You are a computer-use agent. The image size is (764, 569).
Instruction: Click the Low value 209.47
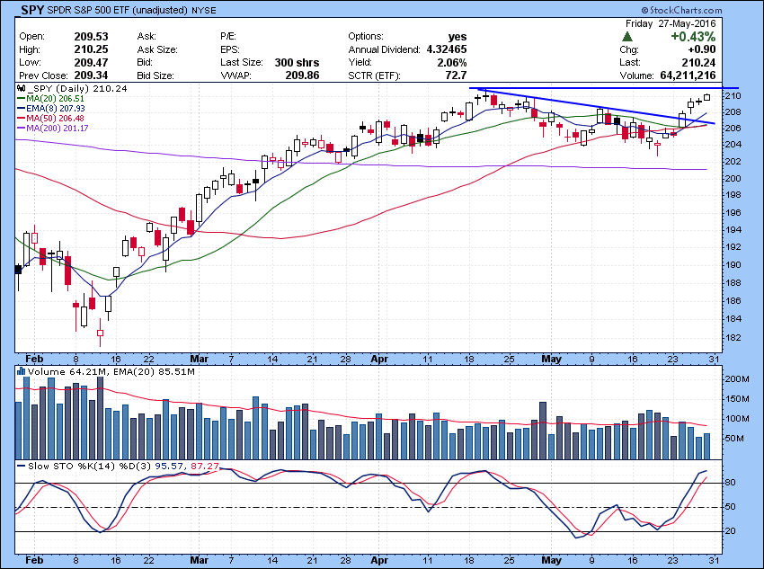point(91,62)
